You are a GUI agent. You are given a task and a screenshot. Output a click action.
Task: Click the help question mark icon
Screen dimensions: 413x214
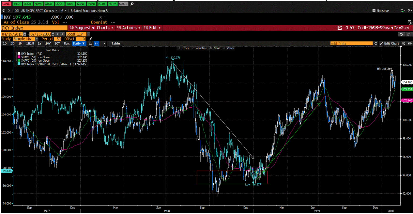pos(409,11)
